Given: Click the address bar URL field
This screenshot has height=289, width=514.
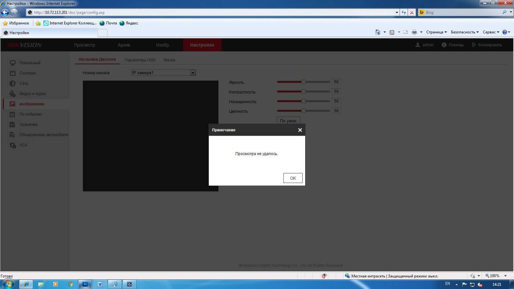Looking at the screenshot, I should pyautogui.click(x=211, y=12).
